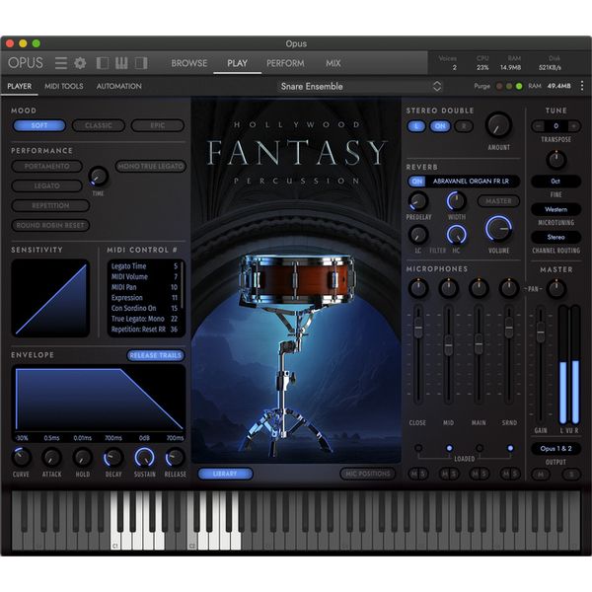
Task: Toggle the left sidebar panel icon
Action: 103,63
